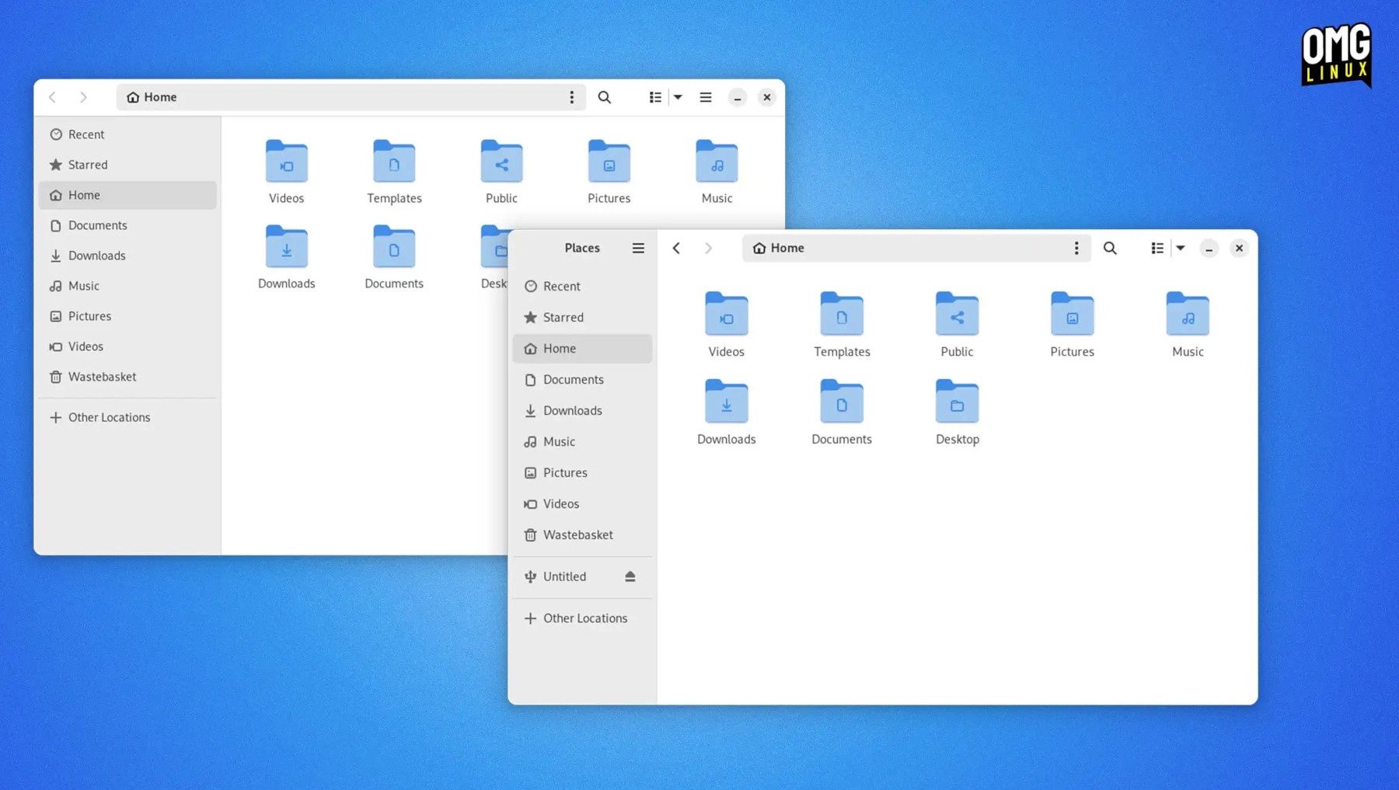Image resolution: width=1399 pixels, height=790 pixels.
Task: Open search in the back Files window
Action: pyautogui.click(x=604, y=97)
